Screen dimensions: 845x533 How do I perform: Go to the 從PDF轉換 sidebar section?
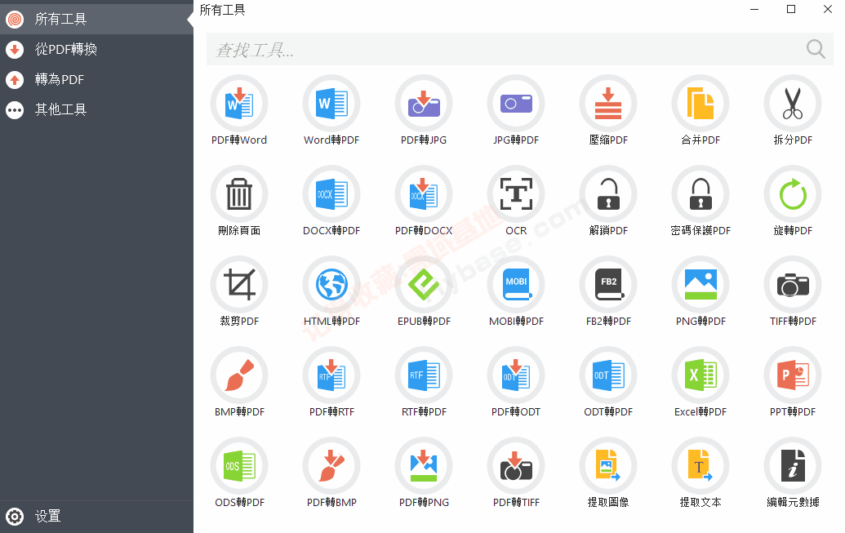click(x=96, y=50)
